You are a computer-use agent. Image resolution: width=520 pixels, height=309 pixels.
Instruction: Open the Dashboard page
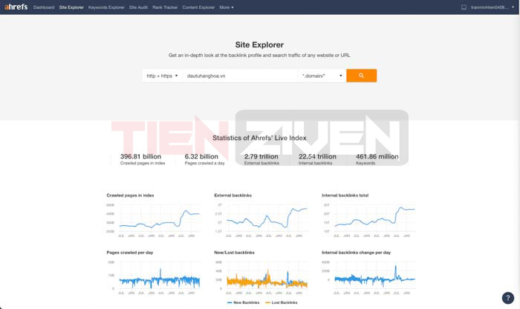pyautogui.click(x=44, y=7)
